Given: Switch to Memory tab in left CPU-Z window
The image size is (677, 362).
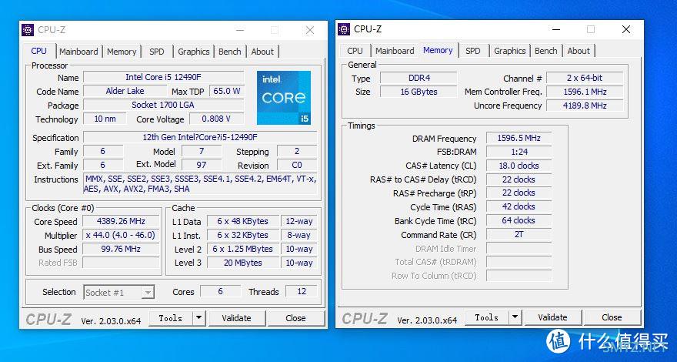Looking at the screenshot, I should (x=122, y=52).
